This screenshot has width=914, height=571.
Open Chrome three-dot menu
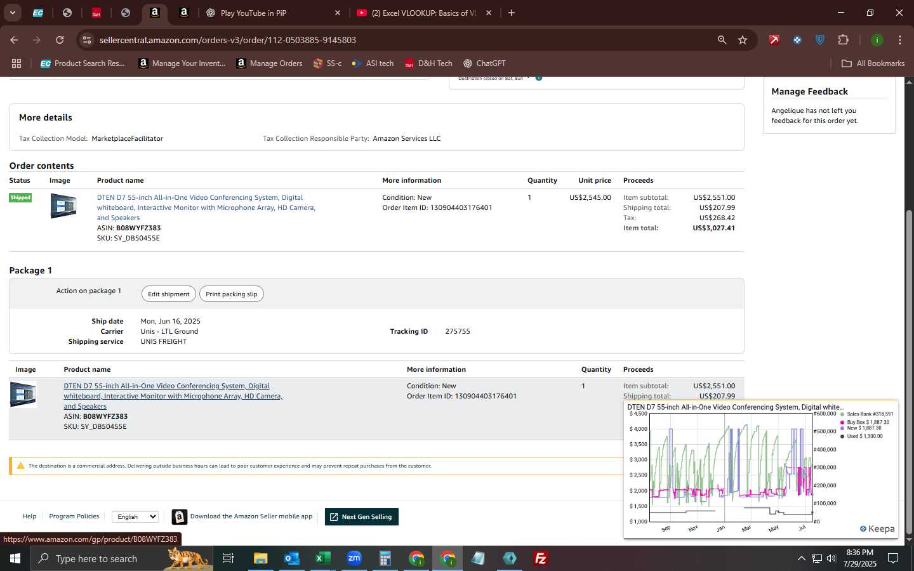click(x=900, y=40)
